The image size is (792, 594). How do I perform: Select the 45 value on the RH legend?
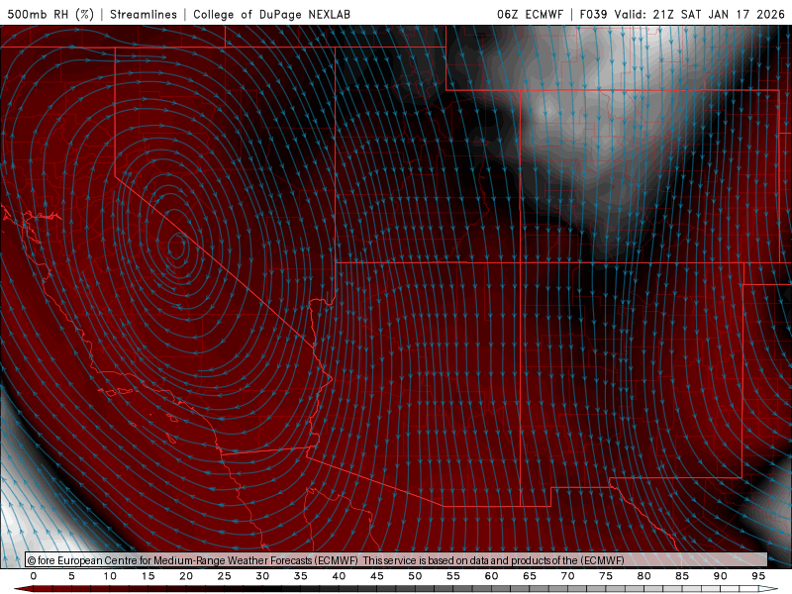pyautogui.click(x=377, y=576)
